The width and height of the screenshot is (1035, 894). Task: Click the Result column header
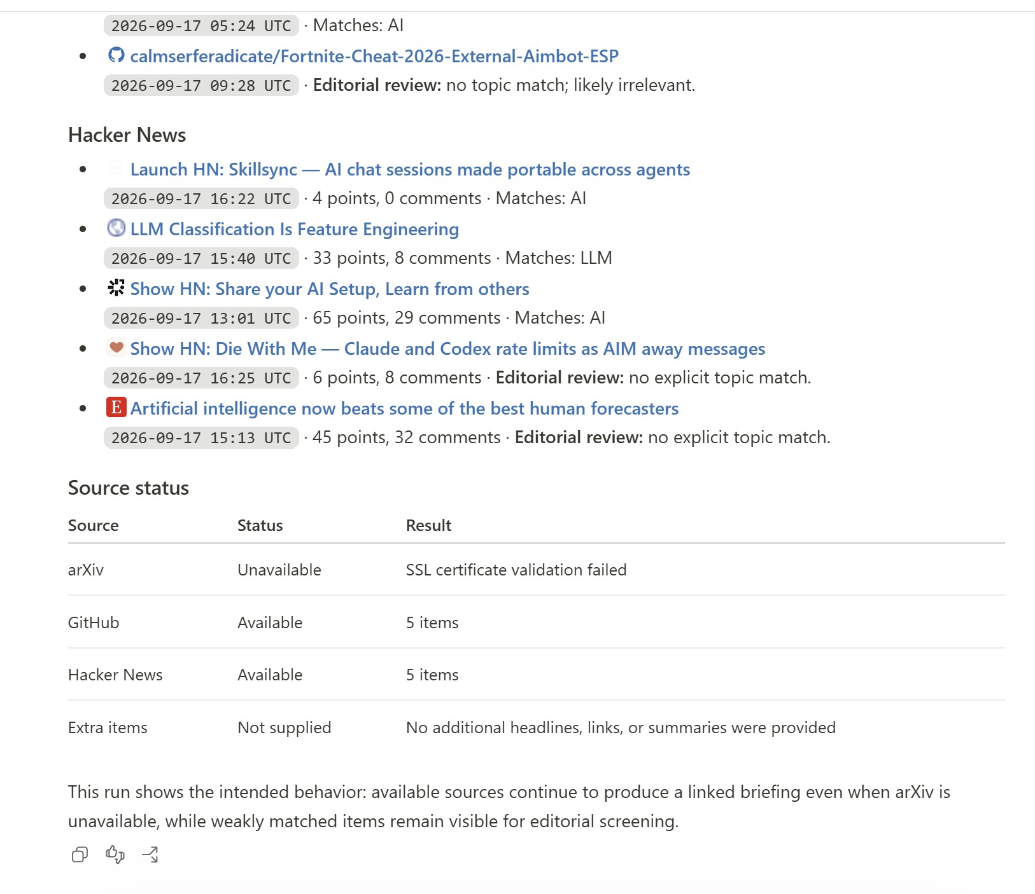[x=429, y=526]
